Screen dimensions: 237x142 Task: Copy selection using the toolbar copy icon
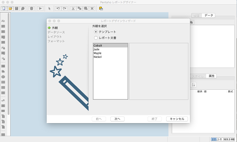tap(79, 8)
